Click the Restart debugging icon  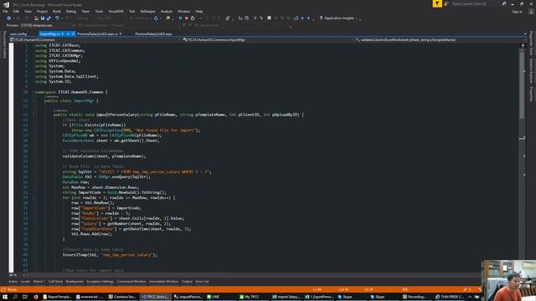[x=193, y=18]
